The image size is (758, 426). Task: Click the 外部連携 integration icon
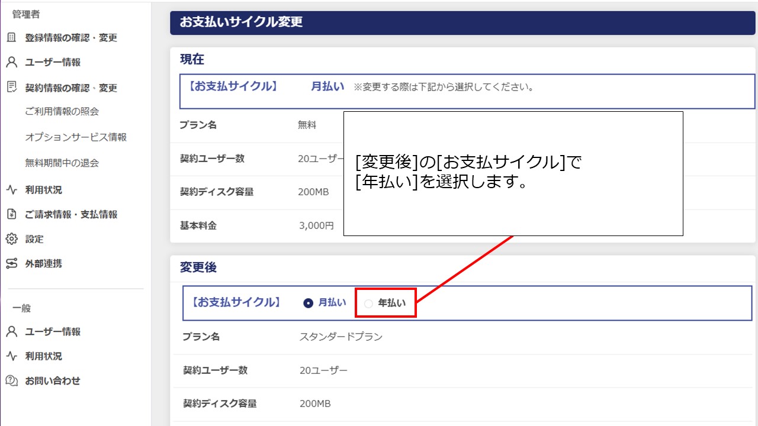[11, 264]
